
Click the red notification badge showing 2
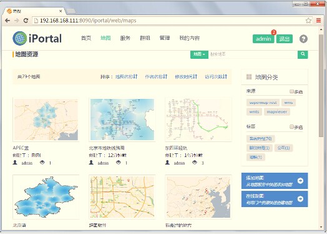point(273,32)
